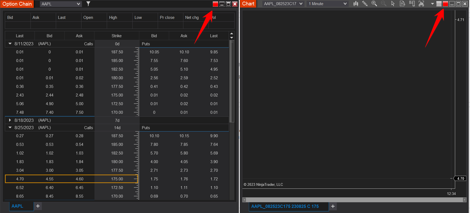Click the 9.85 put last under 8/11/2023

tap(214, 52)
